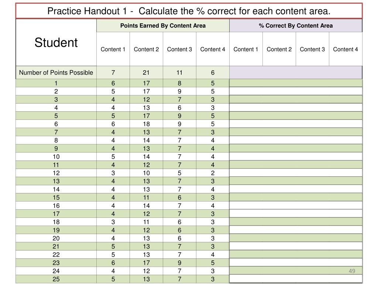Select the points possible value 21
378x284 pixels.
tap(146, 72)
